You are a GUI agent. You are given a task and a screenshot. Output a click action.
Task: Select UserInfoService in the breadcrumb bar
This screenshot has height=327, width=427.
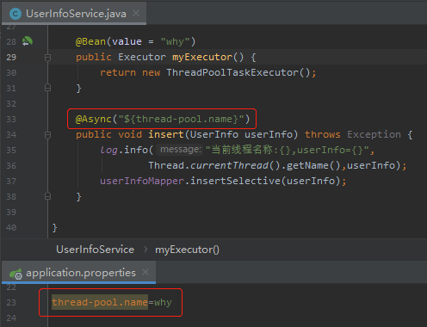pyautogui.click(x=95, y=250)
